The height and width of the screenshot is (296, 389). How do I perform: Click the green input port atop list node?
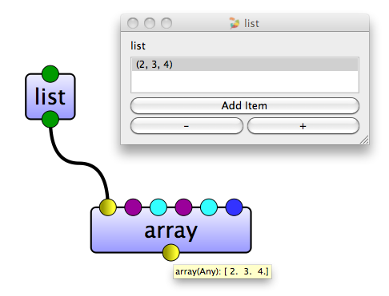point(50,74)
